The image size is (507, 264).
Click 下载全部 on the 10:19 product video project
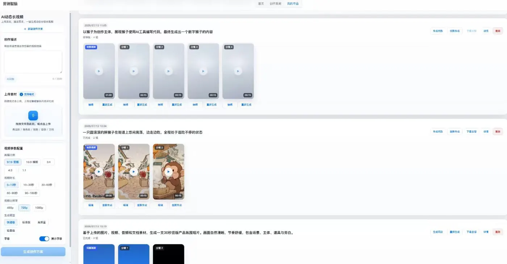471,232
